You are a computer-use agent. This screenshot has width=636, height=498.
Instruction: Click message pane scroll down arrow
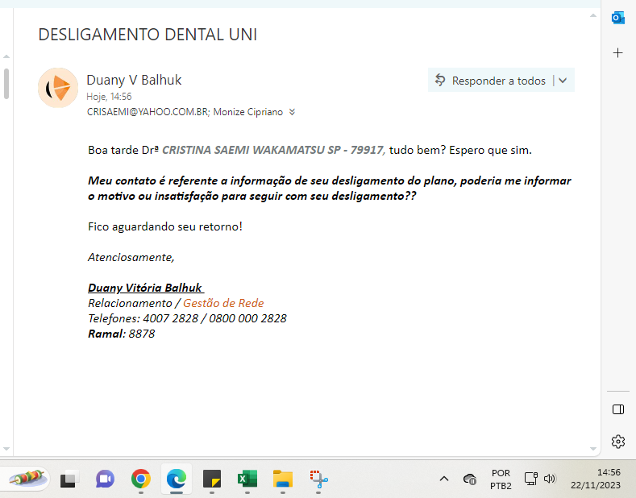pyautogui.click(x=593, y=449)
